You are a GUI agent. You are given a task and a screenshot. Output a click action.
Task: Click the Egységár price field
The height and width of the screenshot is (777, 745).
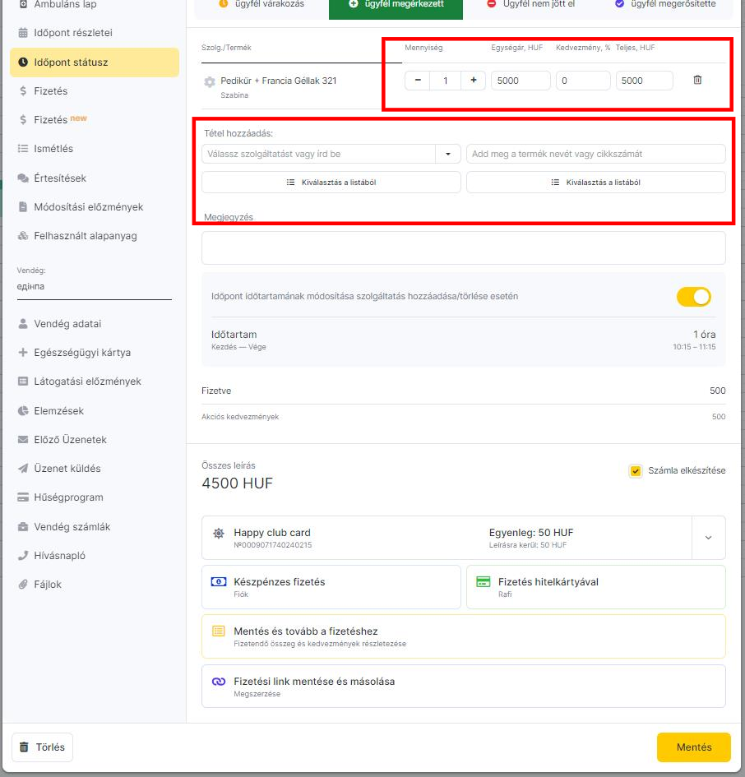coord(521,81)
